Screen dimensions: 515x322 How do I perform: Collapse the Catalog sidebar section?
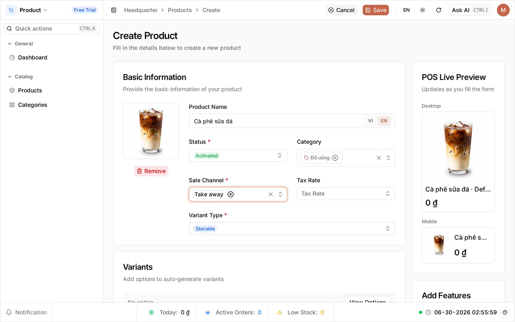21,77
